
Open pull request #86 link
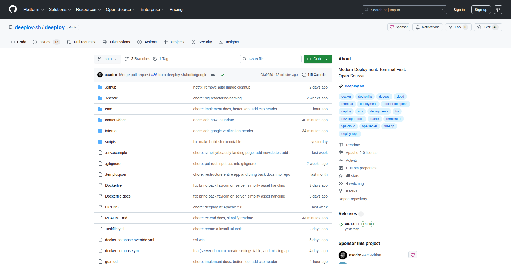click(x=154, y=75)
